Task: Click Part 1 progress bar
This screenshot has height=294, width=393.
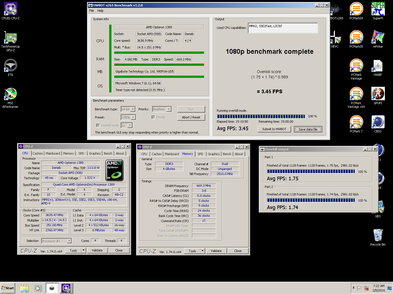Action: pos(311,171)
